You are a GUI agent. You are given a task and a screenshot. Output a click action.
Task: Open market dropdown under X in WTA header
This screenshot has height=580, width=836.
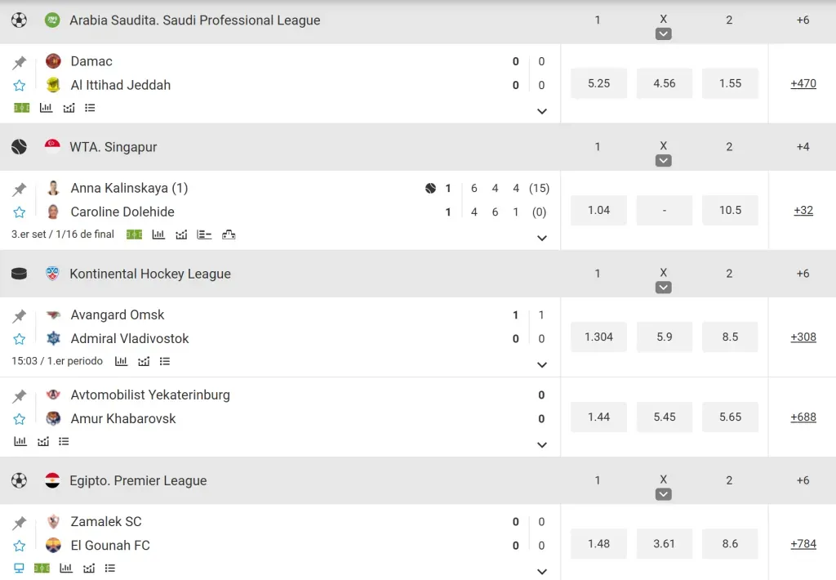coord(664,161)
